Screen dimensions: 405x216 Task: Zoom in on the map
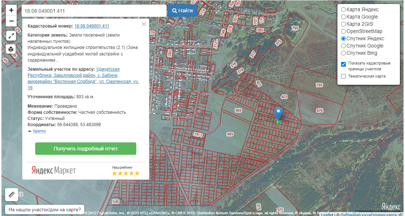pos(11,10)
